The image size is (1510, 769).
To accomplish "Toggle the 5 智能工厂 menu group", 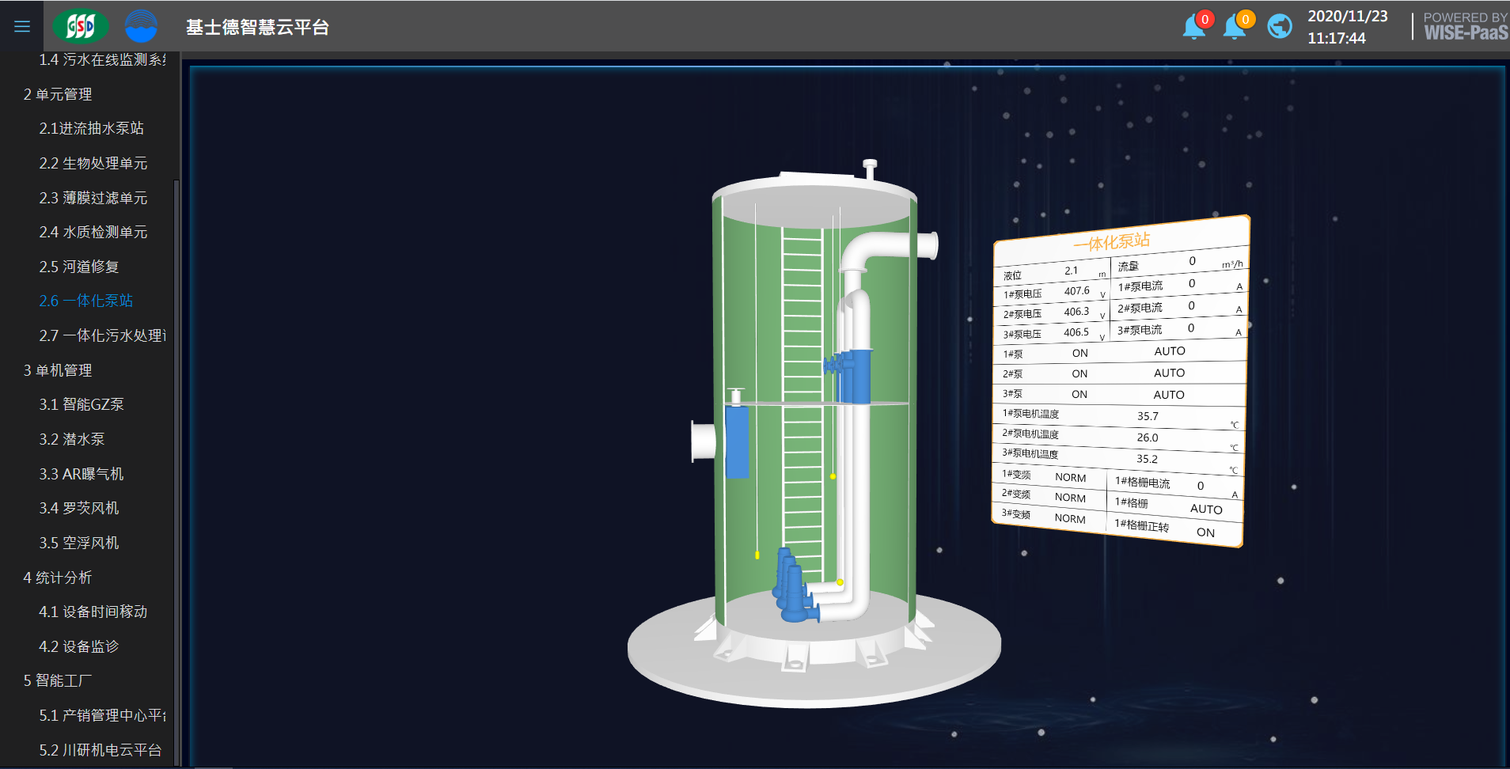I will pyautogui.click(x=58, y=680).
